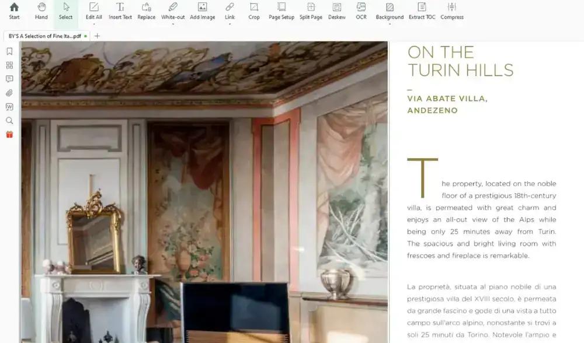584x343 pixels.
Task: Expand the Background dropdown arrow
Action: (390, 24)
